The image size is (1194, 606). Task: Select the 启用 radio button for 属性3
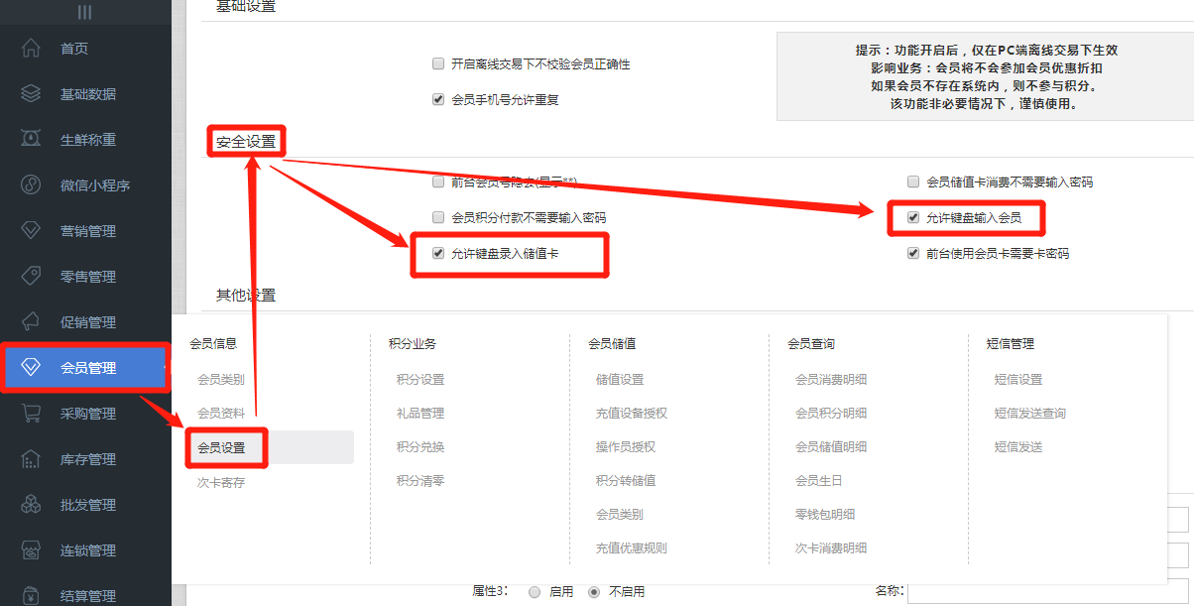(537, 591)
